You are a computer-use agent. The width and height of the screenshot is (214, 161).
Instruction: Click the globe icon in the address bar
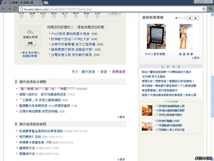tap(21, 9)
